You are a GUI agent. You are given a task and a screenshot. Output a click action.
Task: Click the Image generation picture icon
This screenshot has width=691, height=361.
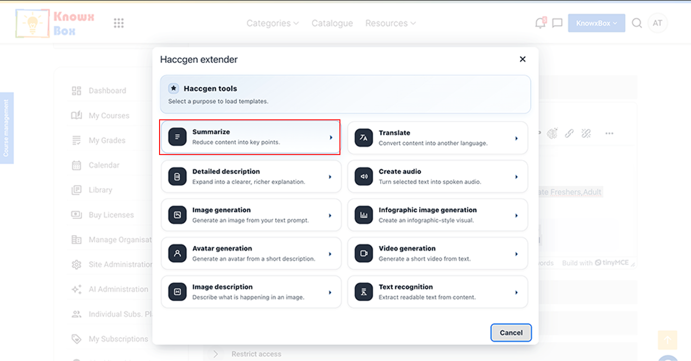[177, 215]
